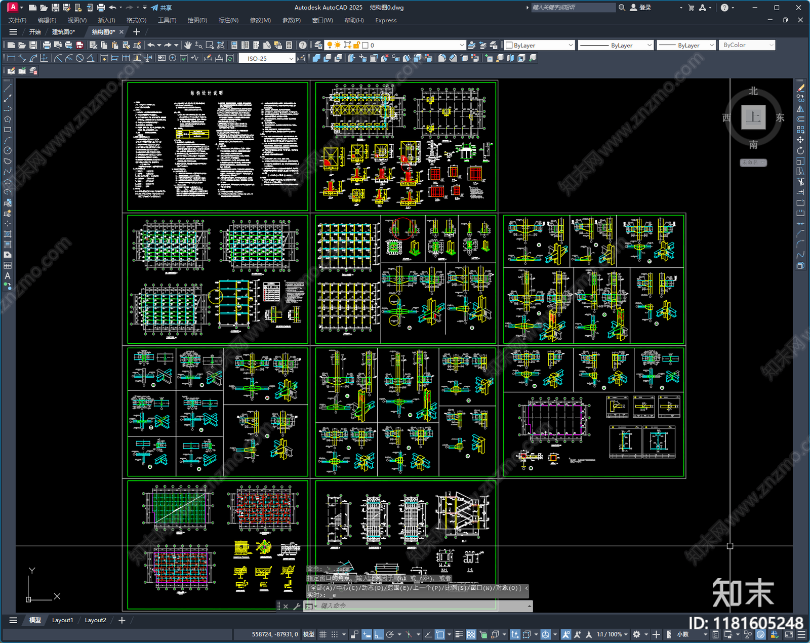Image resolution: width=810 pixels, height=643 pixels.
Task: Select the Pan (hand) tool
Action: coord(188,45)
